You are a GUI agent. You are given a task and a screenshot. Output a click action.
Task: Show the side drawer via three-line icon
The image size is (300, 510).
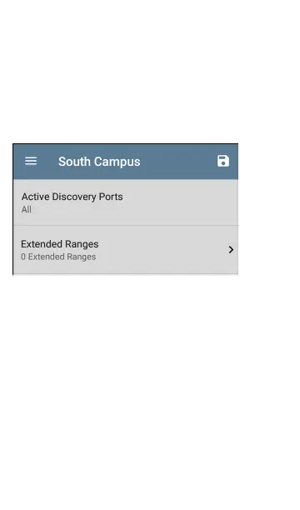pyautogui.click(x=31, y=161)
